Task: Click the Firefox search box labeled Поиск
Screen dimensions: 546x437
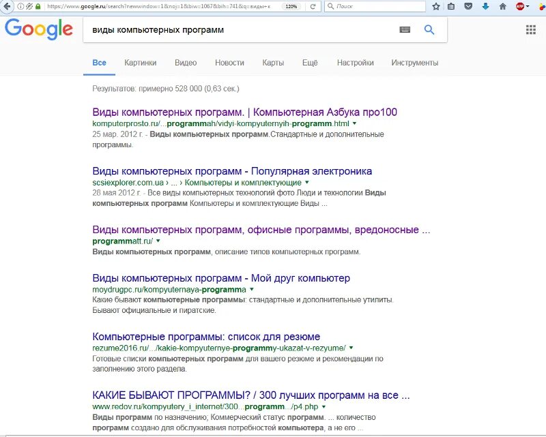Action: [x=375, y=6]
